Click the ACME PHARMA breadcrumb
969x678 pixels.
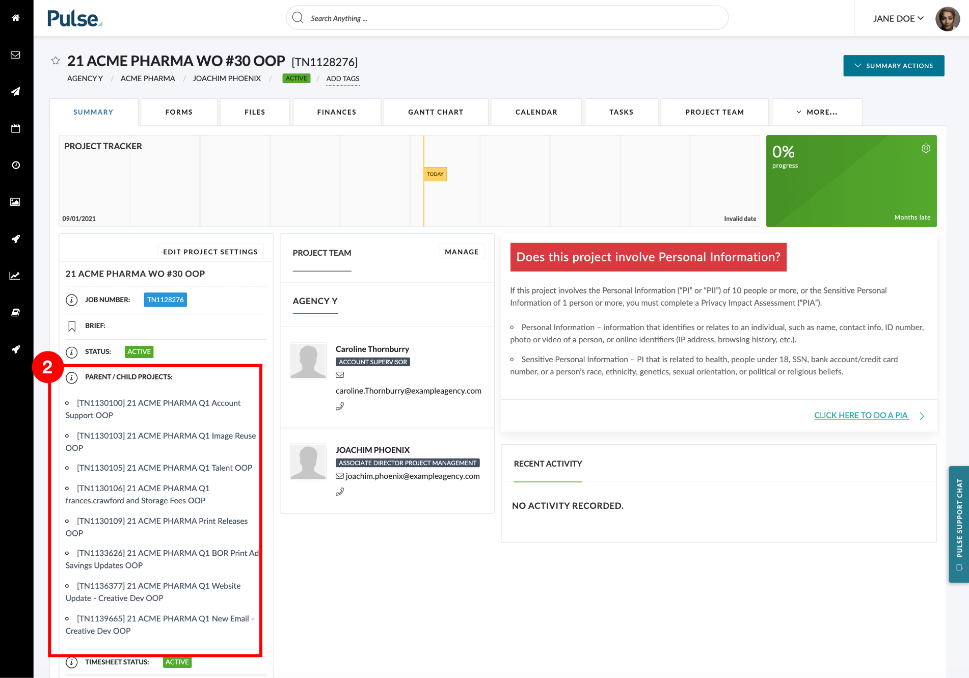click(x=148, y=78)
